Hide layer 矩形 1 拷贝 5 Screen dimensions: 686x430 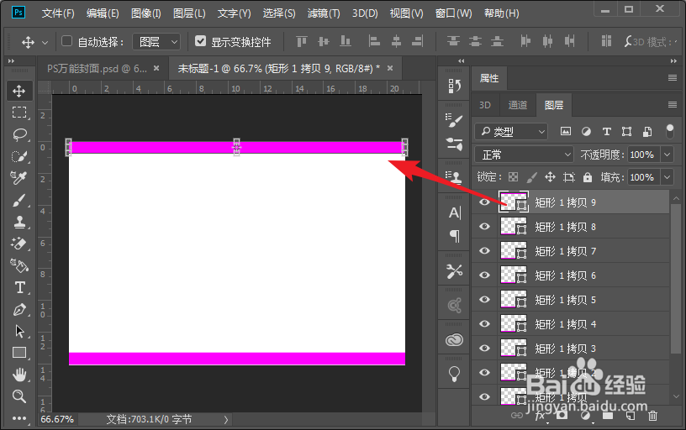(x=484, y=299)
